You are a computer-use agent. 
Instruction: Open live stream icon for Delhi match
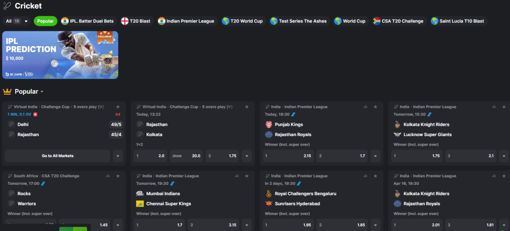[x=35, y=114]
